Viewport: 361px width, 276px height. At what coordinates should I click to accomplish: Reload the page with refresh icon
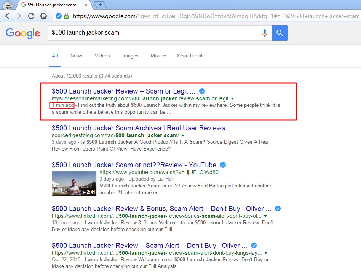pos(31,16)
